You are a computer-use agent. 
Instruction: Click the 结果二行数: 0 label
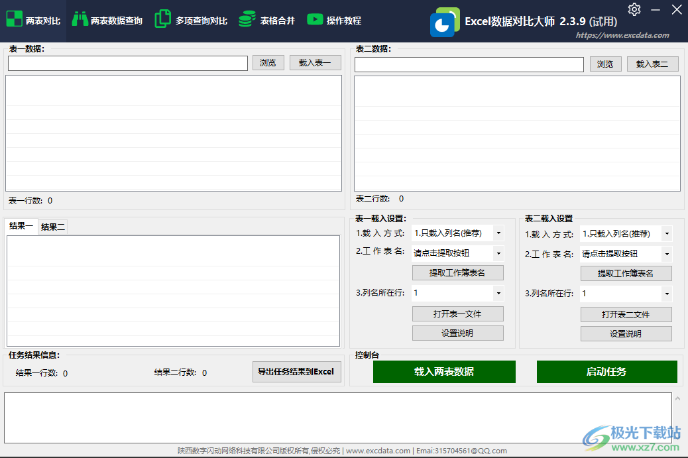180,372
